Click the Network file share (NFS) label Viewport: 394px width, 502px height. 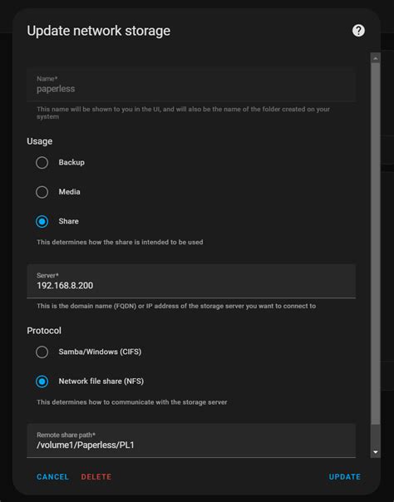101,381
